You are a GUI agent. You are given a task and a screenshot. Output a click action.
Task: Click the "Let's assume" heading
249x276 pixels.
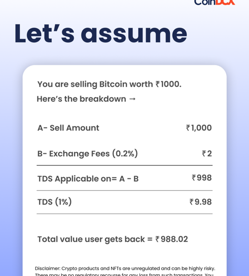tap(101, 33)
